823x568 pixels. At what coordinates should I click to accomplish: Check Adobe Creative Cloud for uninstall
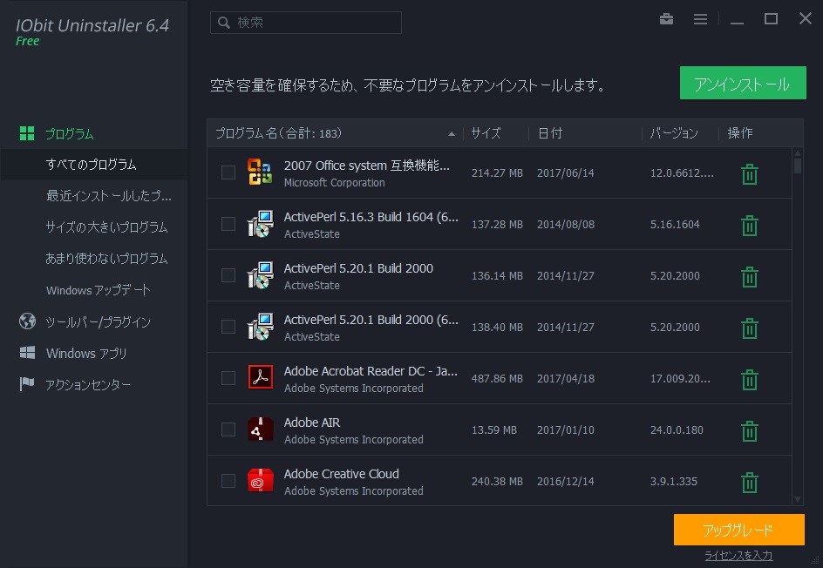coord(228,480)
